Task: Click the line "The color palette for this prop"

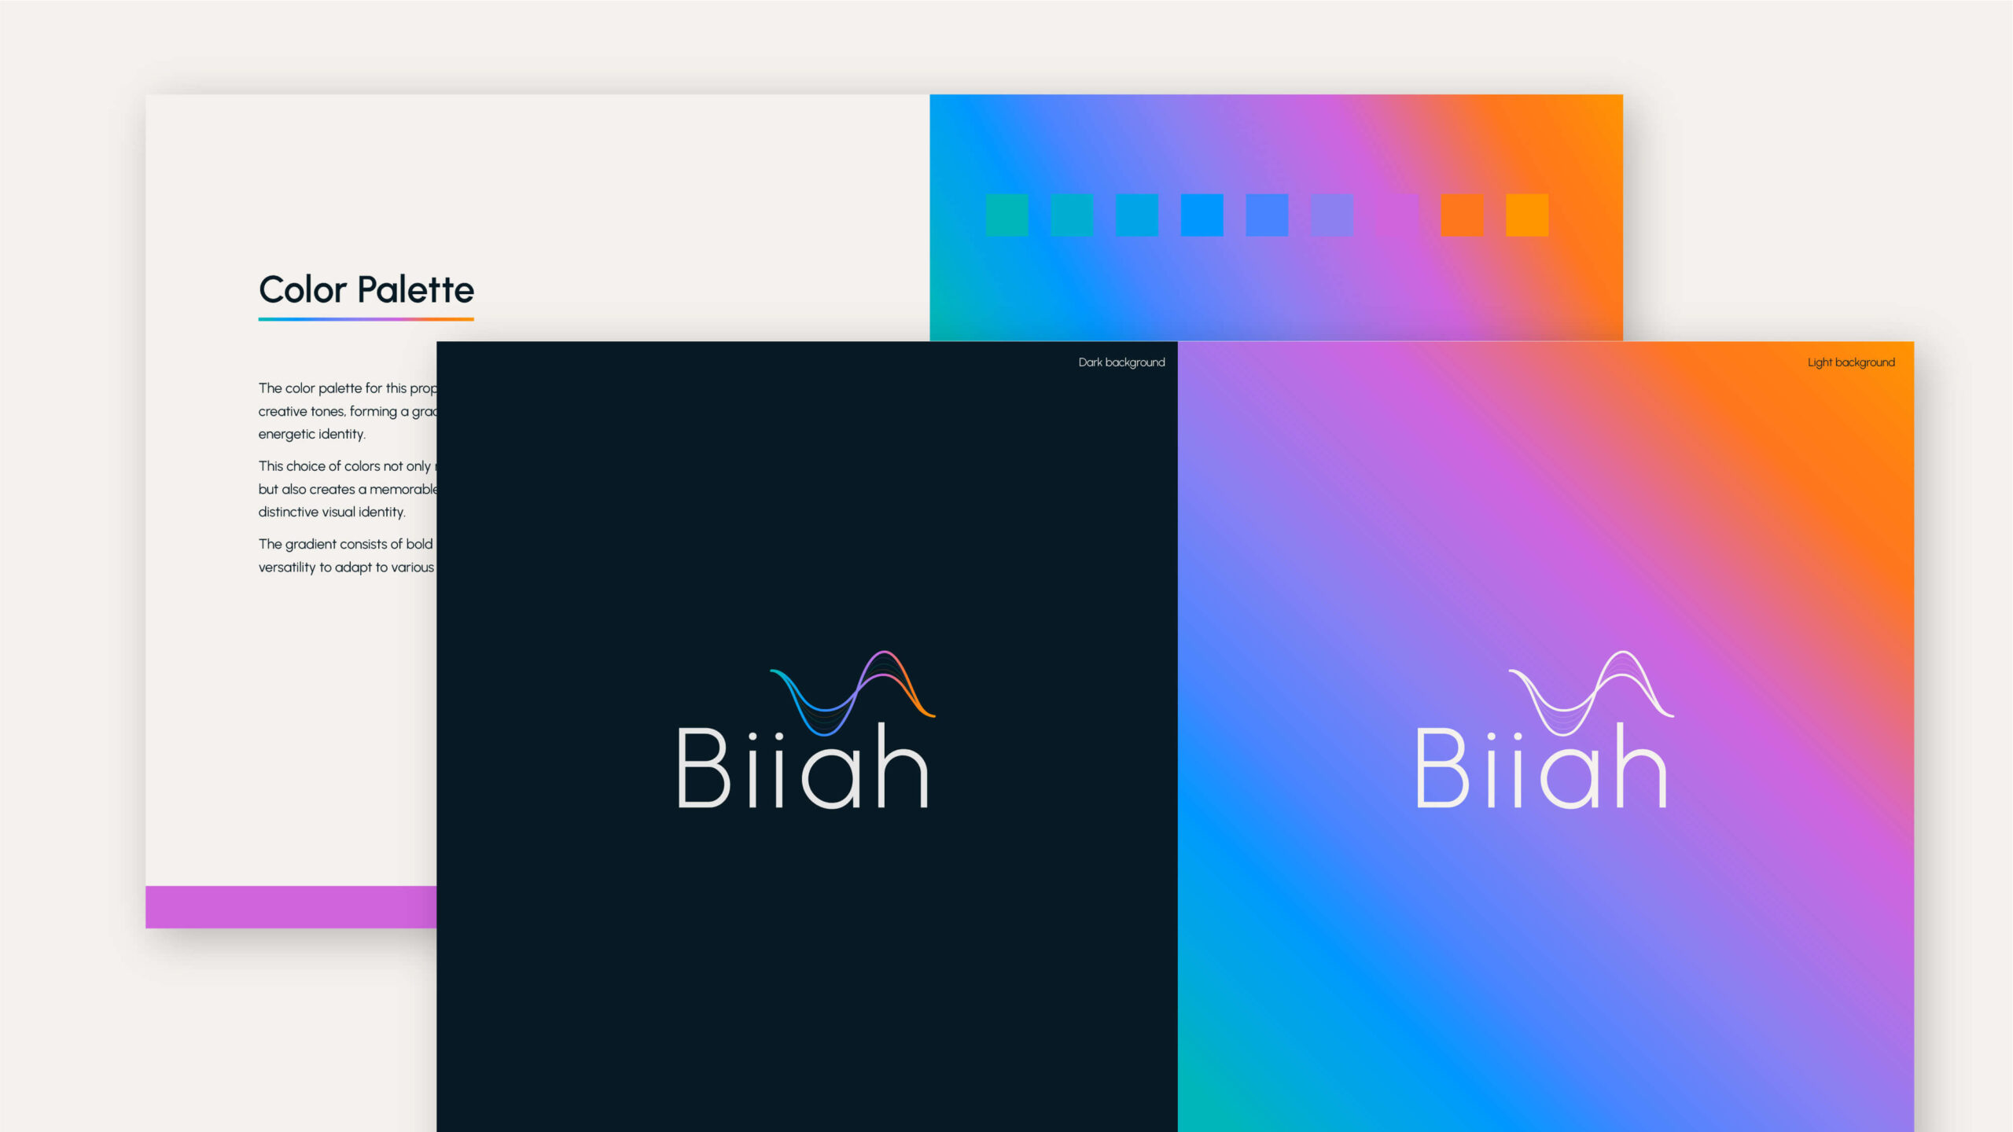Action: [348, 388]
